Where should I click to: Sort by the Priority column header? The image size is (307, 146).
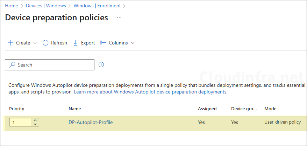pyautogui.click(x=16, y=109)
